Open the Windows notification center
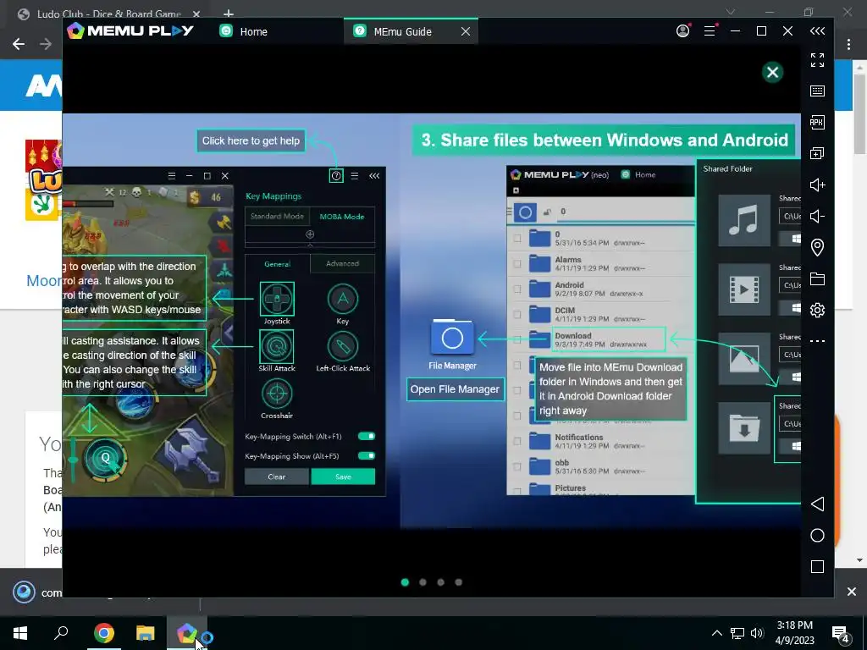867x650 pixels. (841, 633)
